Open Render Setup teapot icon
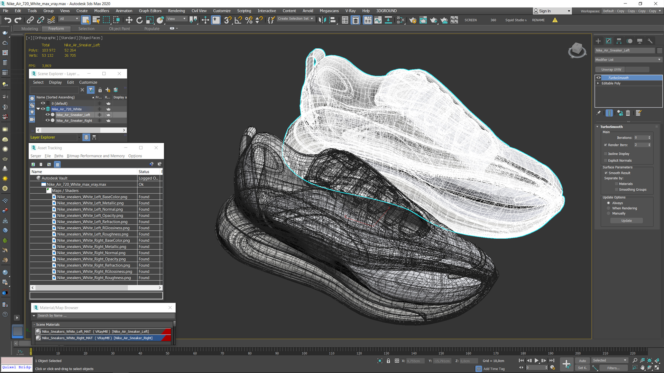 (413, 20)
